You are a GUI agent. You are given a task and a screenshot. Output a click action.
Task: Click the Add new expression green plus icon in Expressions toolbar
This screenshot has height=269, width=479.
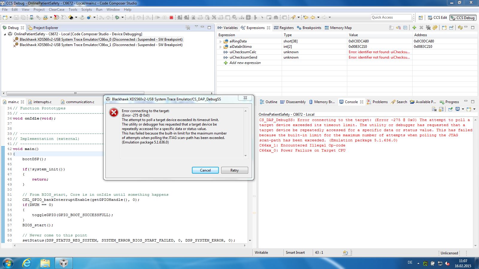pyautogui.click(x=414, y=27)
